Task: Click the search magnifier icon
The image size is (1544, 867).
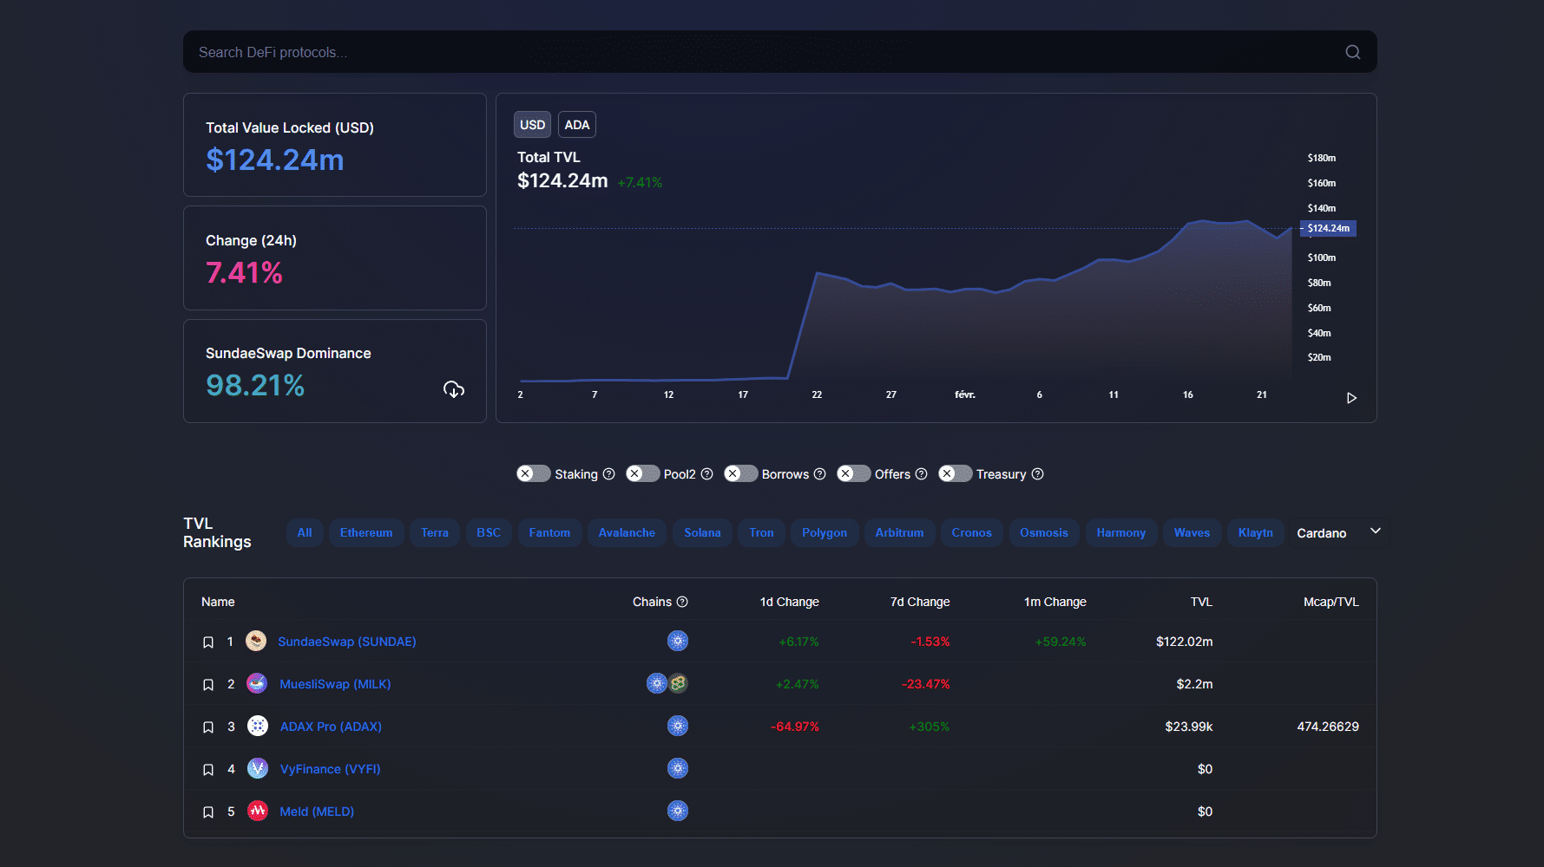Action: point(1352,52)
